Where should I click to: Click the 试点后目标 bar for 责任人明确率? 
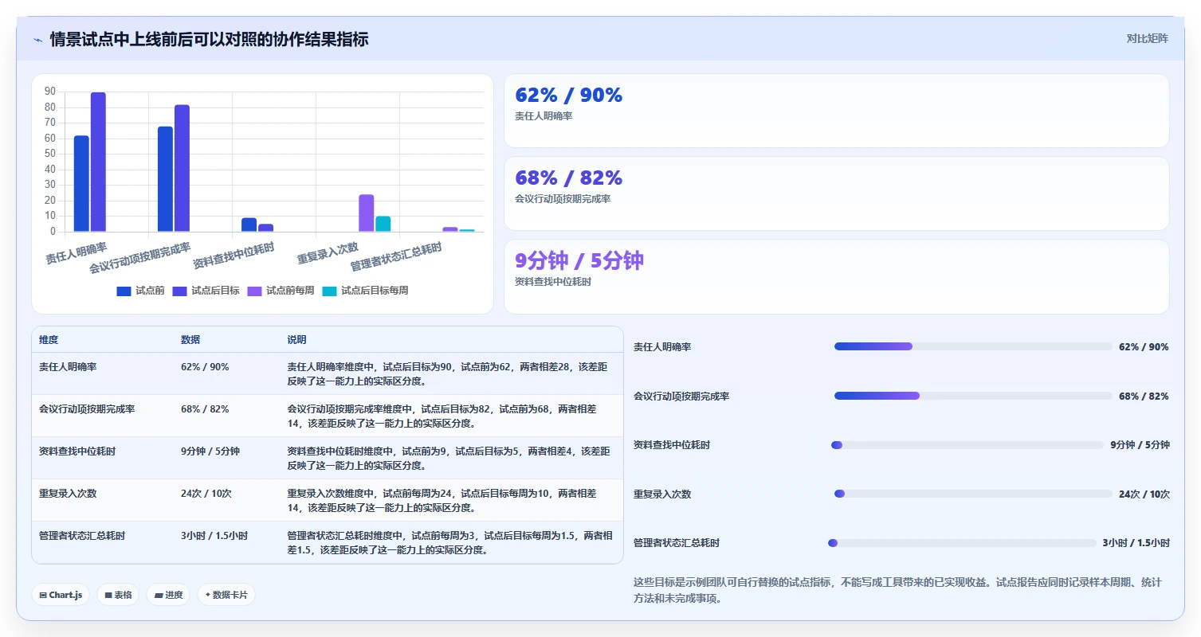[98, 162]
